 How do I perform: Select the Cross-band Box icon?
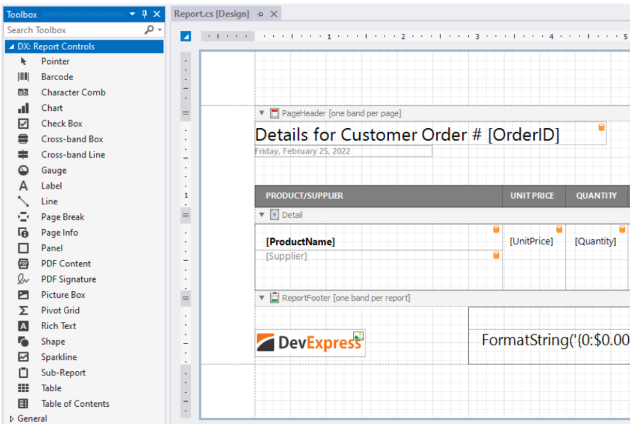coord(23,139)
